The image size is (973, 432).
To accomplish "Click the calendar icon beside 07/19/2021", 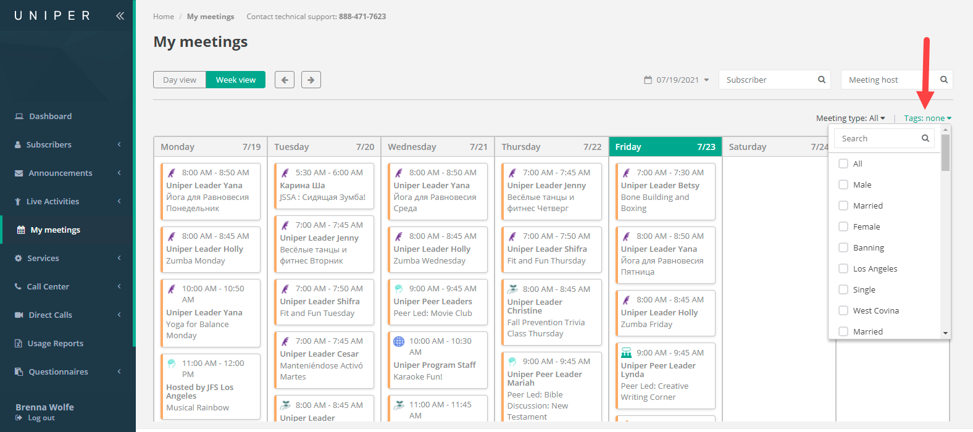I will coord(648,80).
